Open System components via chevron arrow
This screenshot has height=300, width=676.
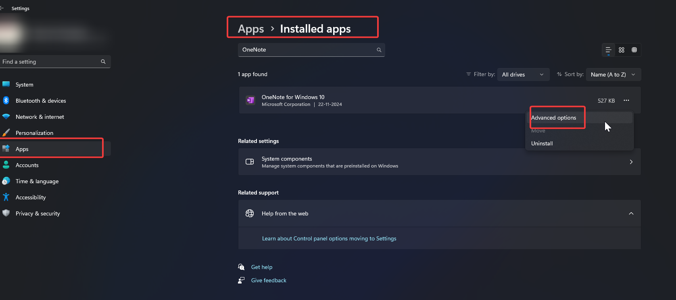[x=631, y=162]
